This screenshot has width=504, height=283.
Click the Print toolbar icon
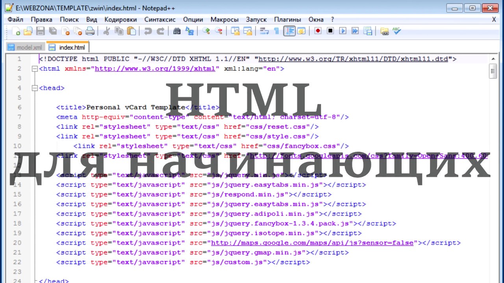pos(90,31)
